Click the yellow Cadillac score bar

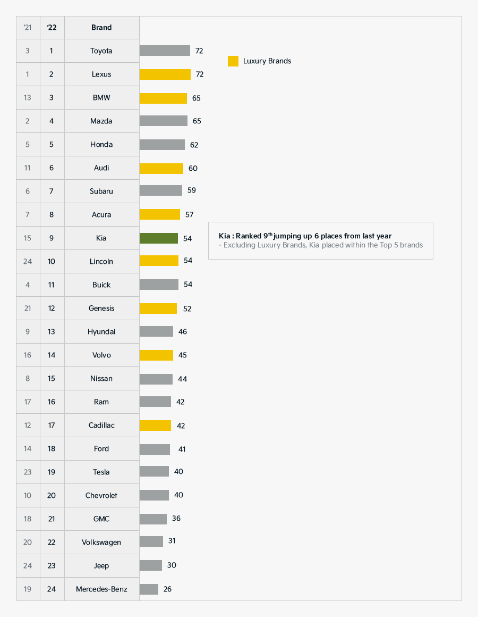click(x=155, y=426)
